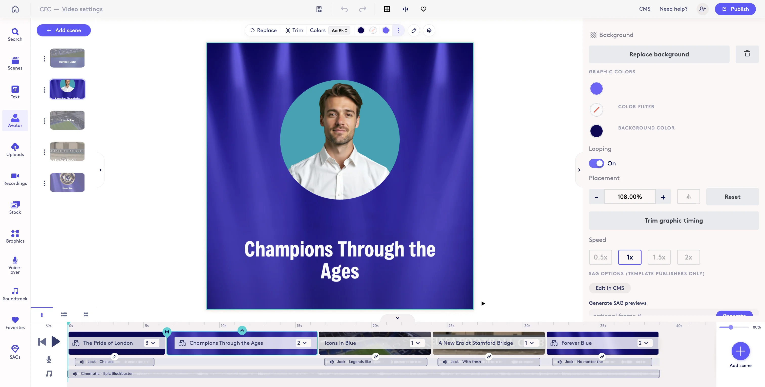Viewport: 765px width, 387px height.
Task: Open Video settings
Action: [x=82, y=9]
